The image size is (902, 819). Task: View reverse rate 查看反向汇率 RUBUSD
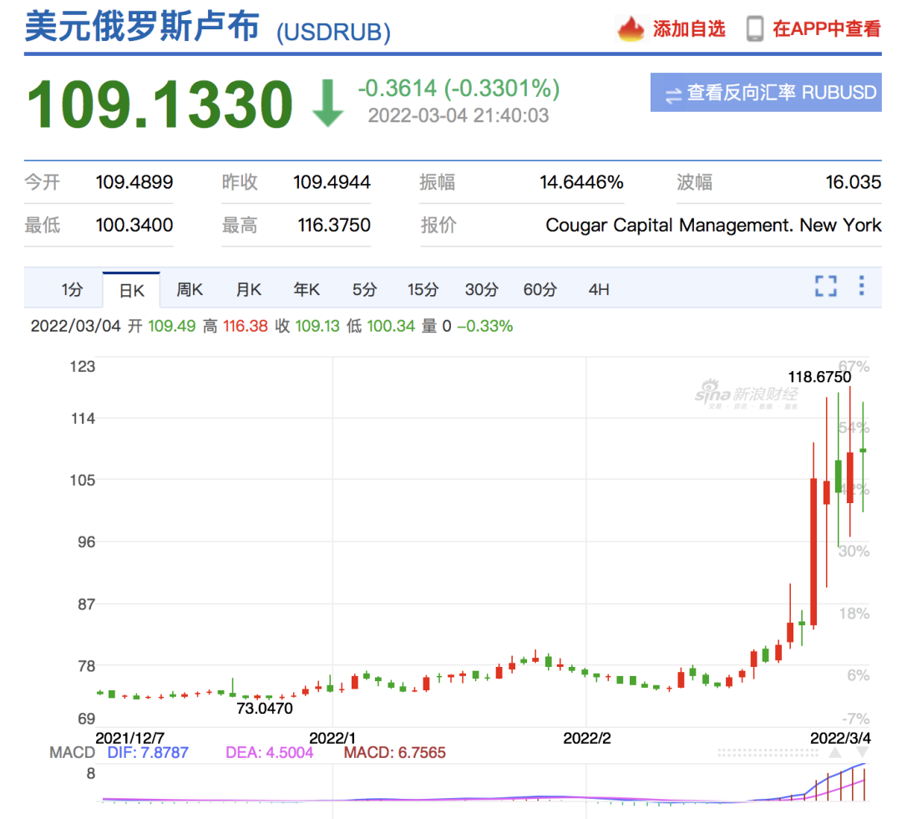point(766,92)
